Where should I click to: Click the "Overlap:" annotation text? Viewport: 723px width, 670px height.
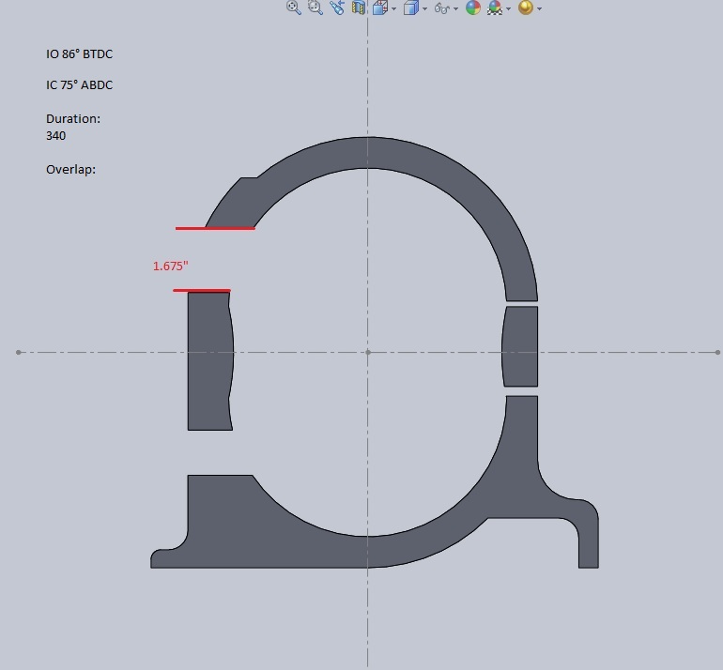coord(70,170)
